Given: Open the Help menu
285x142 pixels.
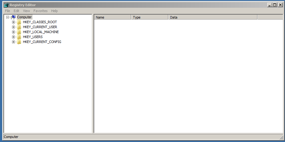Looking at the screenshot, I should [x=54, y=11].
